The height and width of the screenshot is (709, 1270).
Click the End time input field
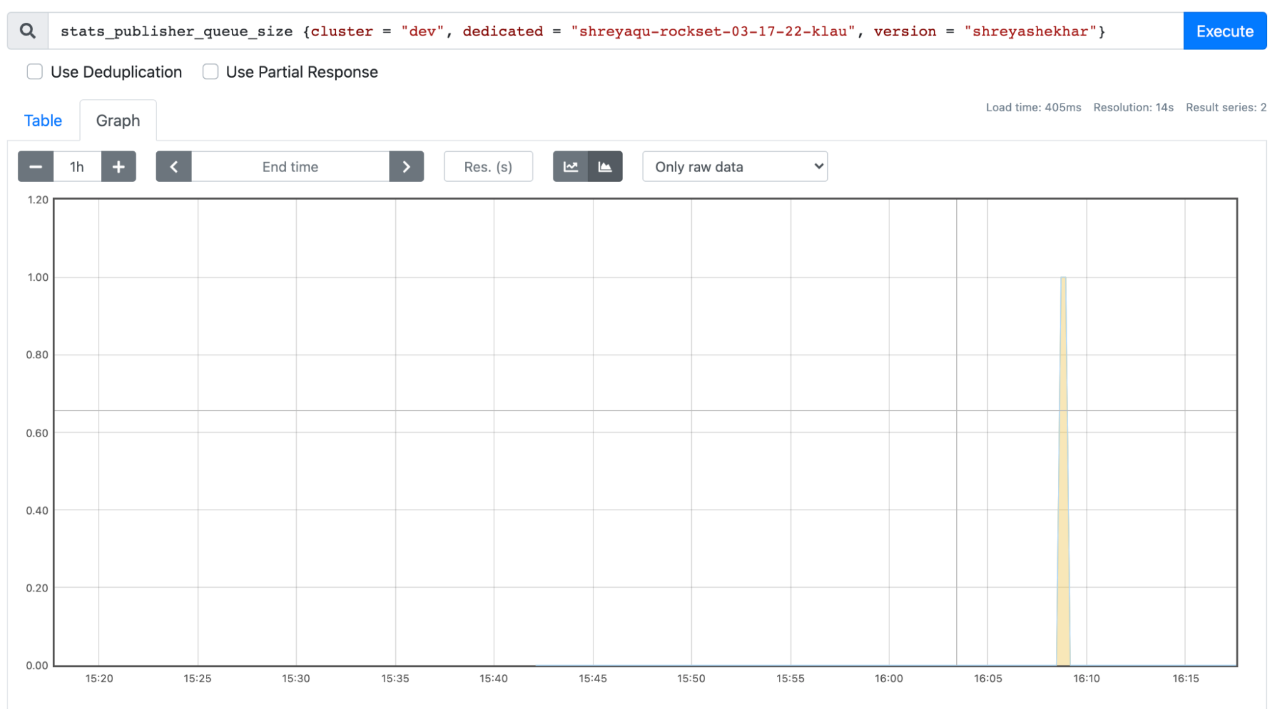pyautogui.click(x=290, y=166)
